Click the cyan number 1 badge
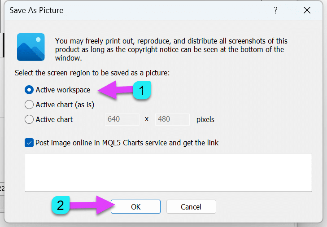Viewport: 327px width, 227px height. click(141, 91)
